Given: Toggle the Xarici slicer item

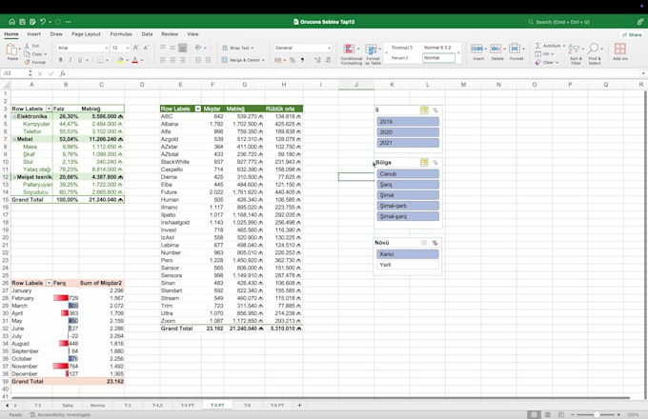Looking at the screenshot, I should (408, 254).
